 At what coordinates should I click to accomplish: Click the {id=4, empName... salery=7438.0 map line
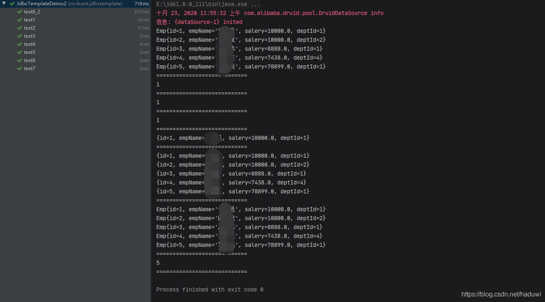click(231, 182)
